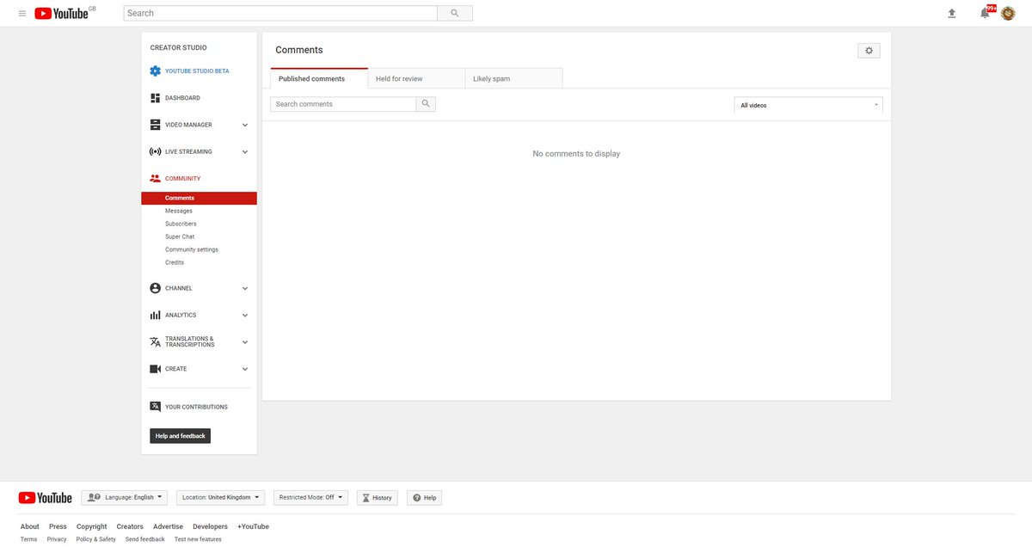The image size is (1032, 559).
Task: Open the Press footer link
Action: (x=58, y=526)
